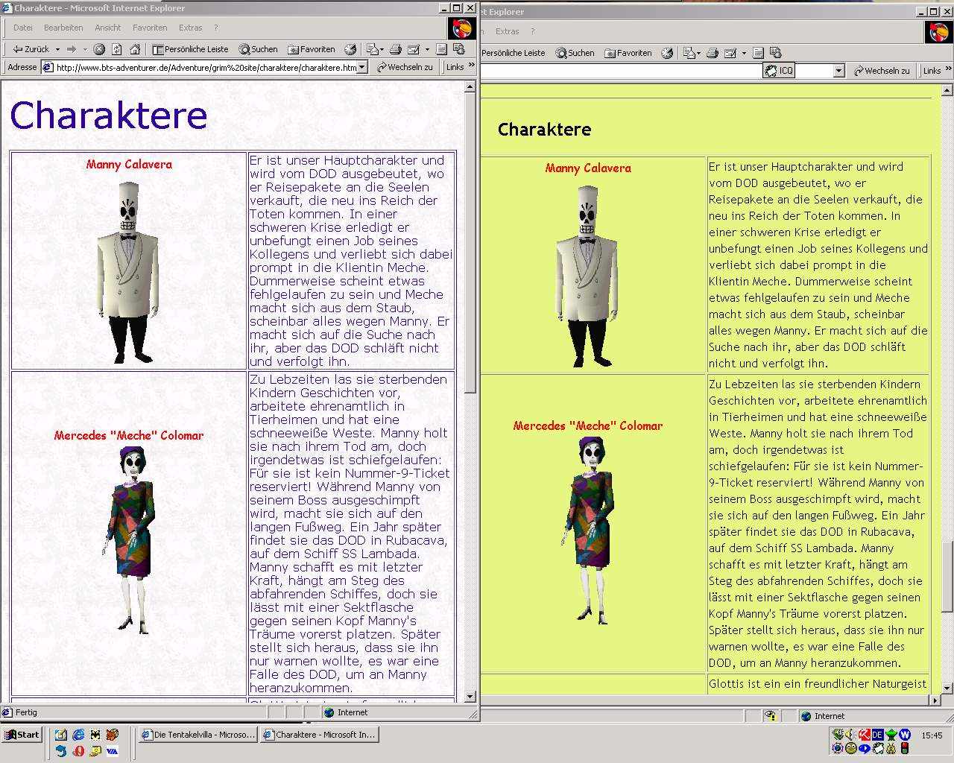Image resolution: width=954 pixels, height=763 pixels.
Task: Click the Zurück back button in front window
Action: (31, 49)
